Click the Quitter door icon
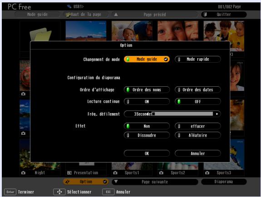Screen dimensions: 261x197 206,15
